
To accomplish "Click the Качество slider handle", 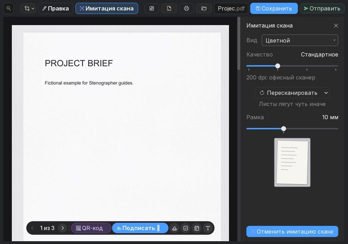I will [x=278, y=66].
